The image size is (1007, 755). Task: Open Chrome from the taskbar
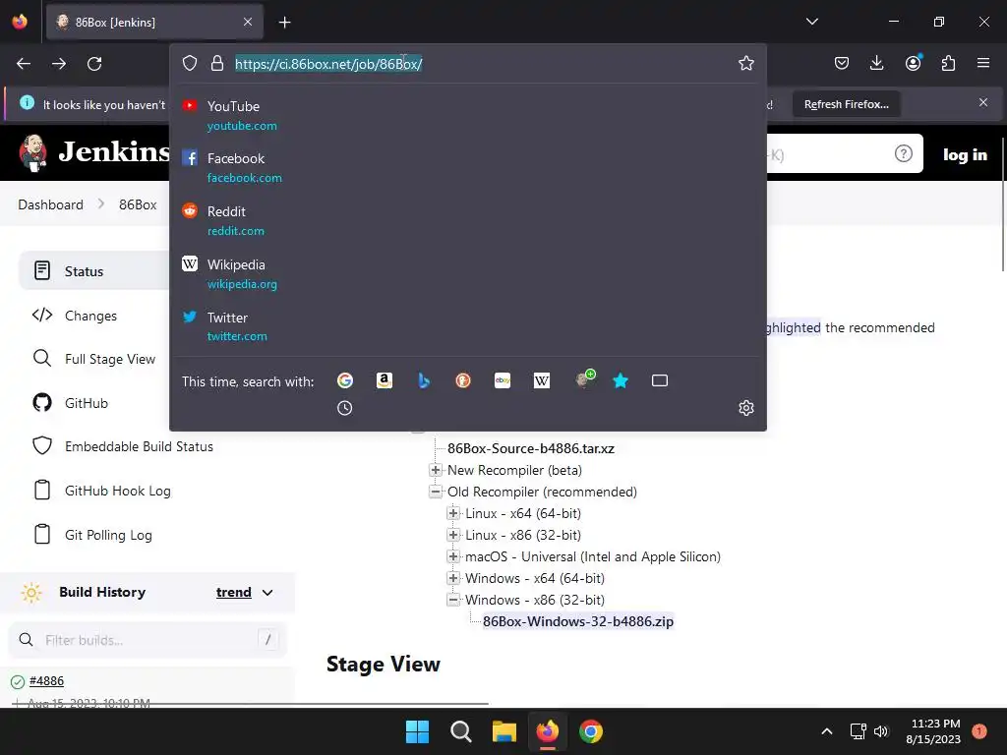click(591, 731)
